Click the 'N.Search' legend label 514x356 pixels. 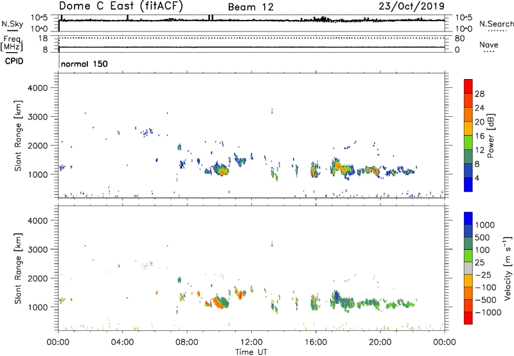(x=497, y=24)
